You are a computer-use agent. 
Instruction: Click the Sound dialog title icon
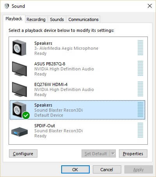7,6
